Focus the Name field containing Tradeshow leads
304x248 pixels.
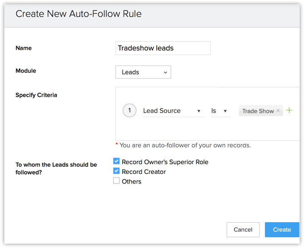pos(163,48)
